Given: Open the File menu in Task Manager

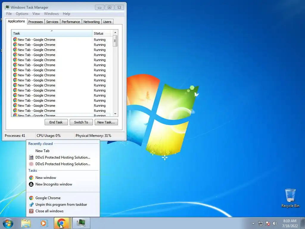Looking at the screenshot, I should click(x=9, y=14).
